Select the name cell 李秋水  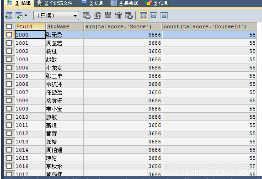coord(64,166)
